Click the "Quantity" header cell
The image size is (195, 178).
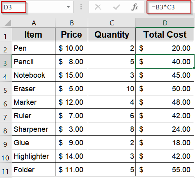coord(112,34)
